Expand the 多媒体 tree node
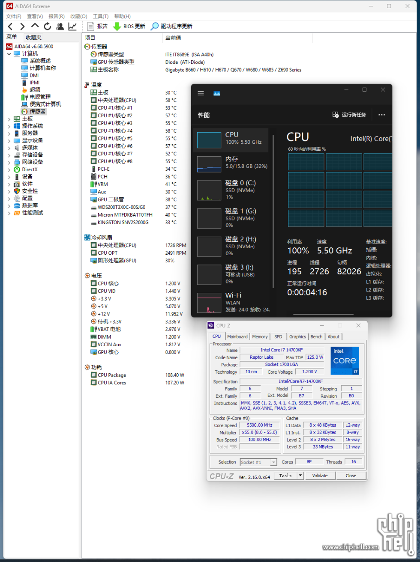 pos(9,148)
